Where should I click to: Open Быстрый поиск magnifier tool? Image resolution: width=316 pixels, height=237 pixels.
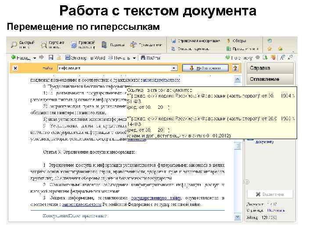click(23, 44)
